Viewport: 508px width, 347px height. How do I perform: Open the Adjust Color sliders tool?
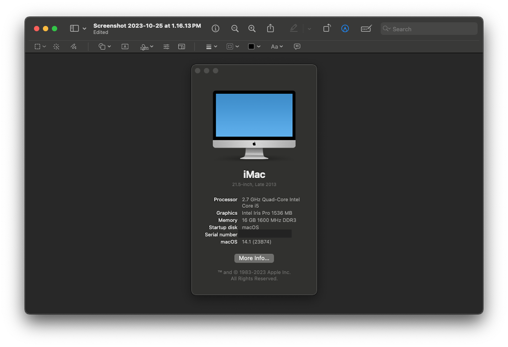click(x=166, y=46)
